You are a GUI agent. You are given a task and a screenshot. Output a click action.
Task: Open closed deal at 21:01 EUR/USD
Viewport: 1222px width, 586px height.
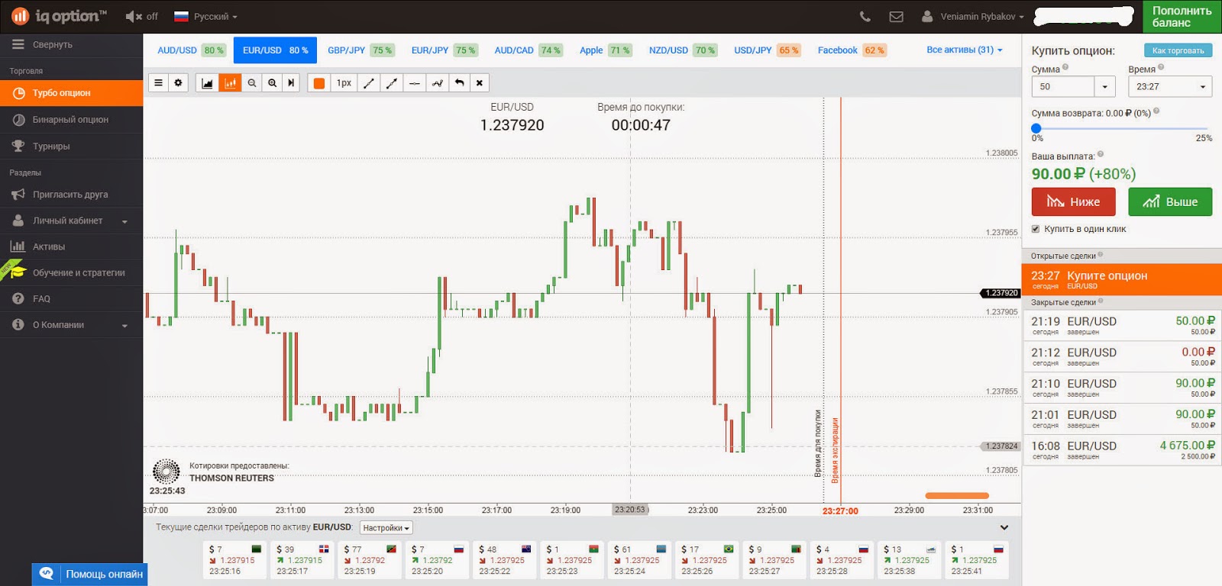pos(1122,419)
